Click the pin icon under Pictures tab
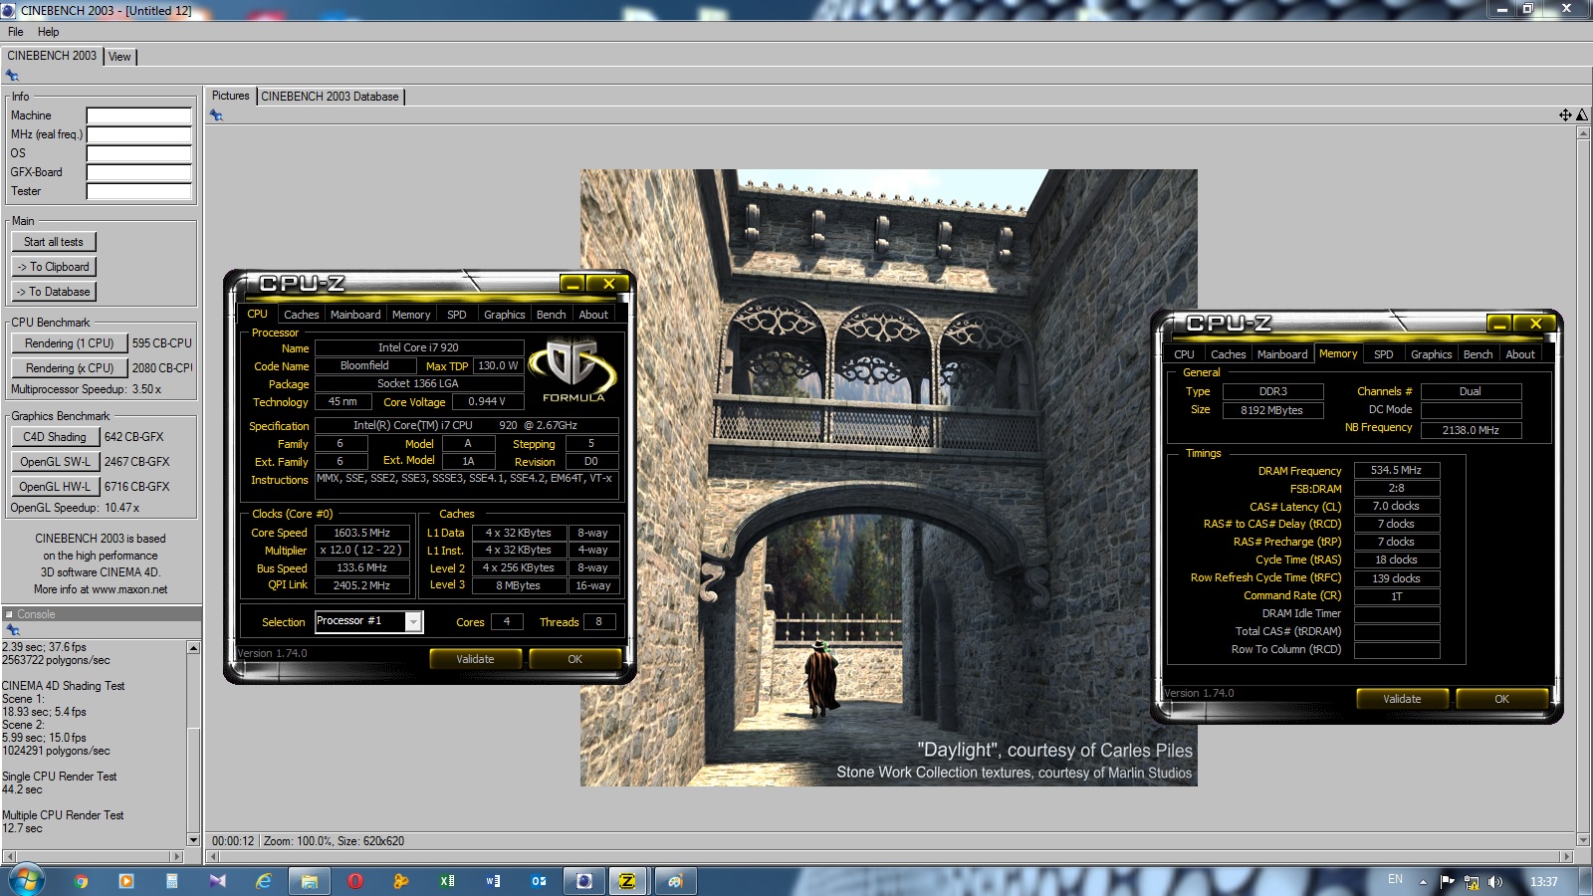This screenshot has height=896, width=1593. [x=216, y=115]
